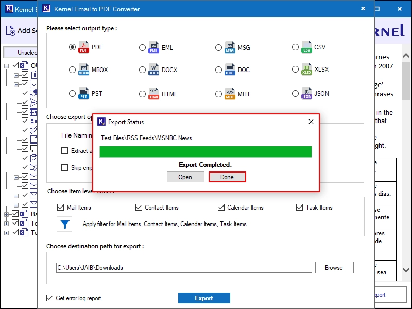Click the PDF format icon
This screenshot has height=309, width=412.
pos(83,47)
